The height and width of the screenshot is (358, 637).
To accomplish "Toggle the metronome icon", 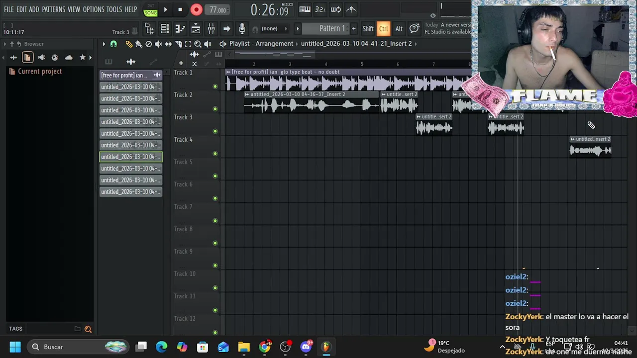I will [x=351, y=9].
